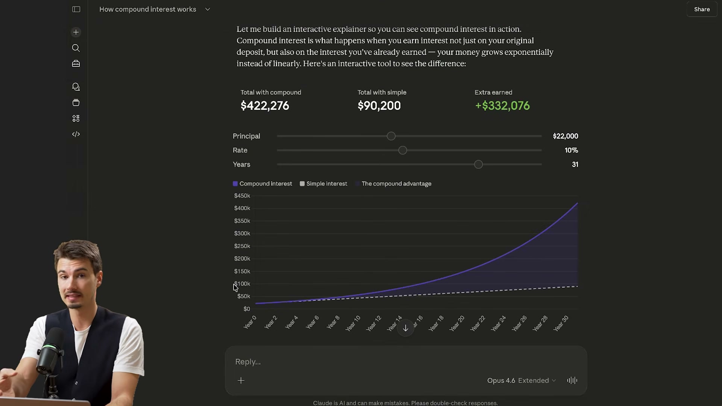Open the artifacts icon in the sidebar
Viewport: 722px width, 406px height.
tap(76, 103)
